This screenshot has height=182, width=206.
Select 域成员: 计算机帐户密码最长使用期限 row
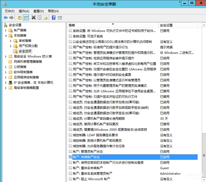point(133,118)
